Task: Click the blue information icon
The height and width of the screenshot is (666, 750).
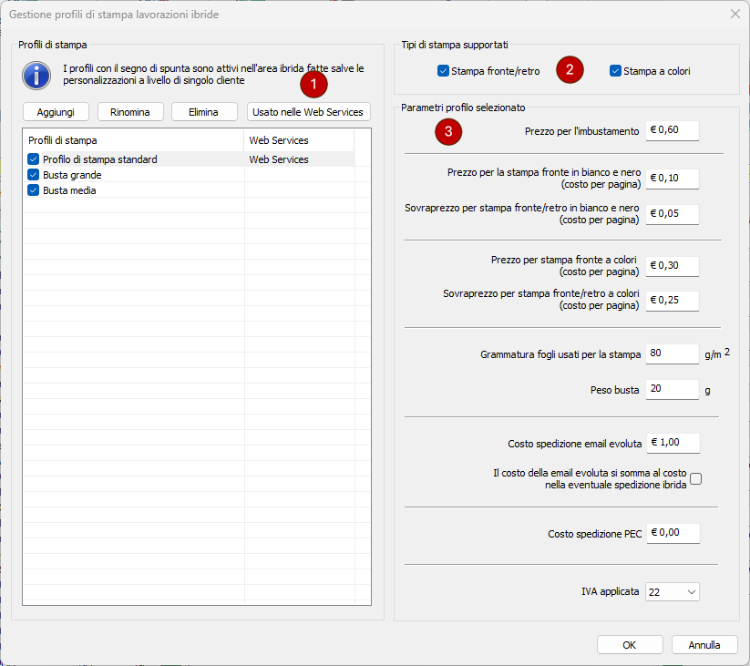Action: pyautogui.click(x=36, y=76)
